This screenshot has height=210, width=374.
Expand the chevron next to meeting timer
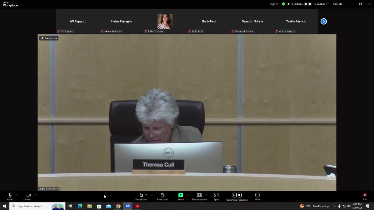tap(327, 4)
